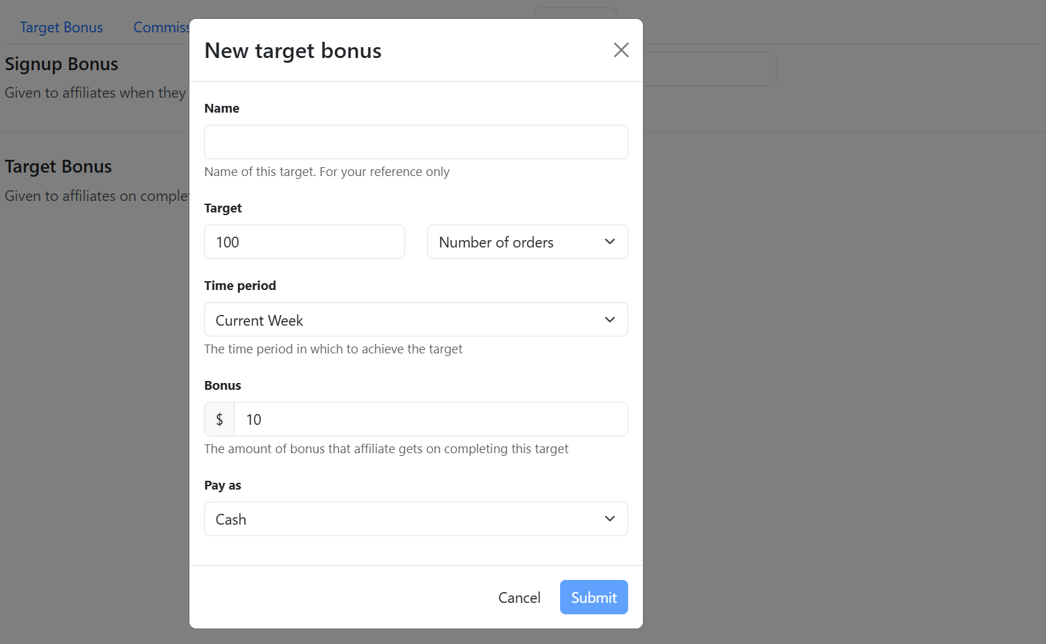1046x644 pixels.
Task: Click the Signup Bonus heading behind the dialog
Action: pyautogui.click(x=61, y=64)
